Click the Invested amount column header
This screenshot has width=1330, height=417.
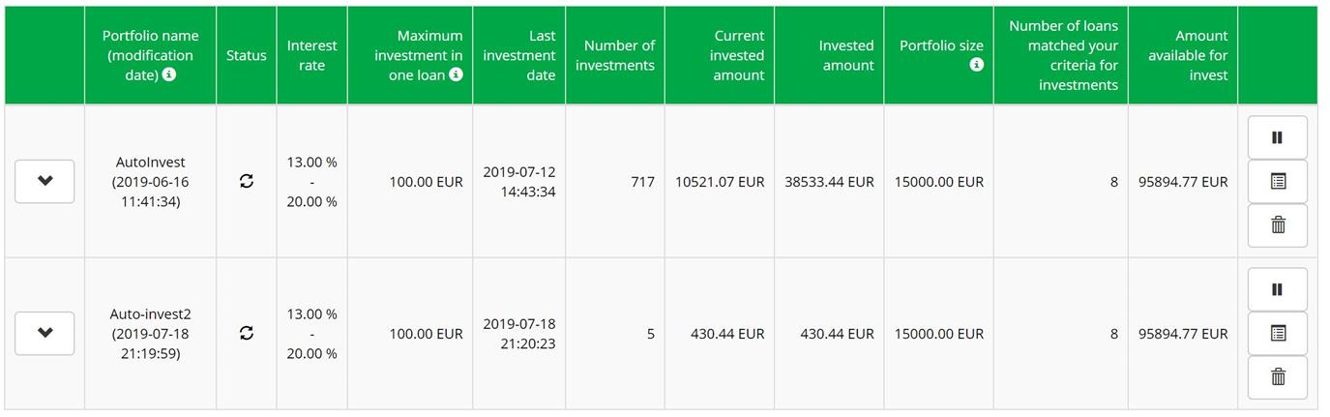(845, 55)
